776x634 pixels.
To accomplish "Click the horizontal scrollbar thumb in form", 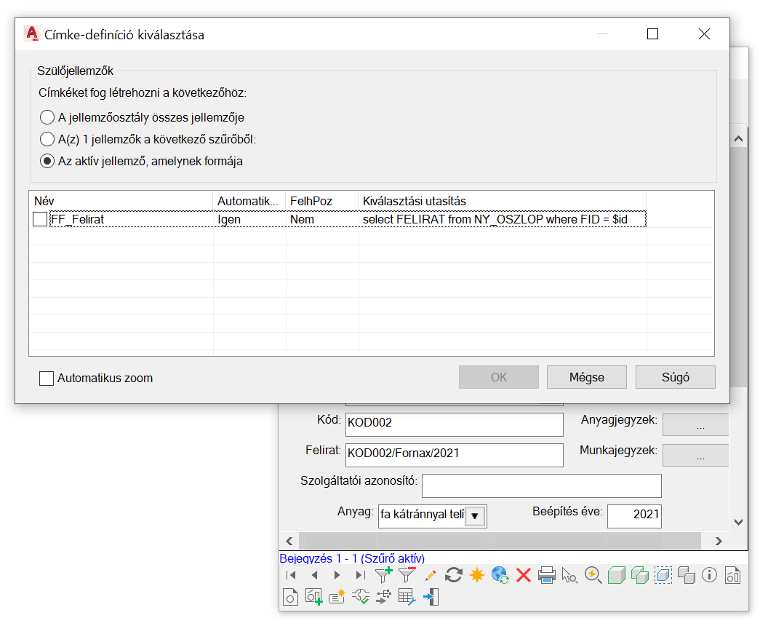I will click(x=500, y=541).
